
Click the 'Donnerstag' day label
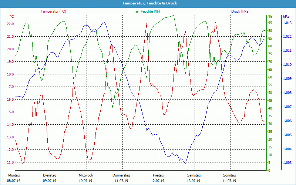pyautogui.click(x=121, y=175)
